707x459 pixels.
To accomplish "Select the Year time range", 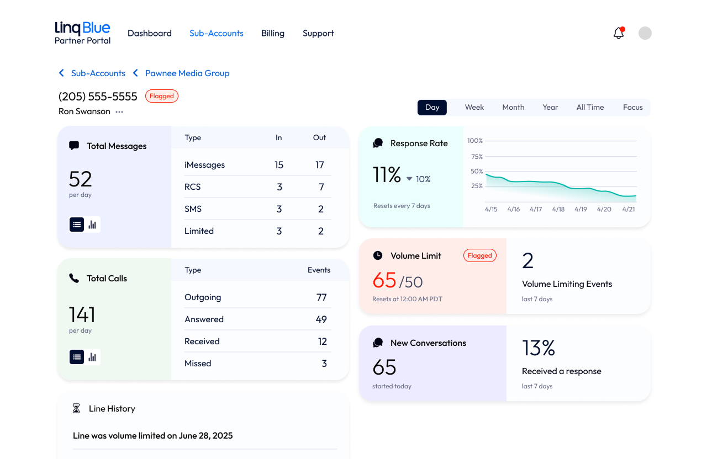I will click(550, 107).
